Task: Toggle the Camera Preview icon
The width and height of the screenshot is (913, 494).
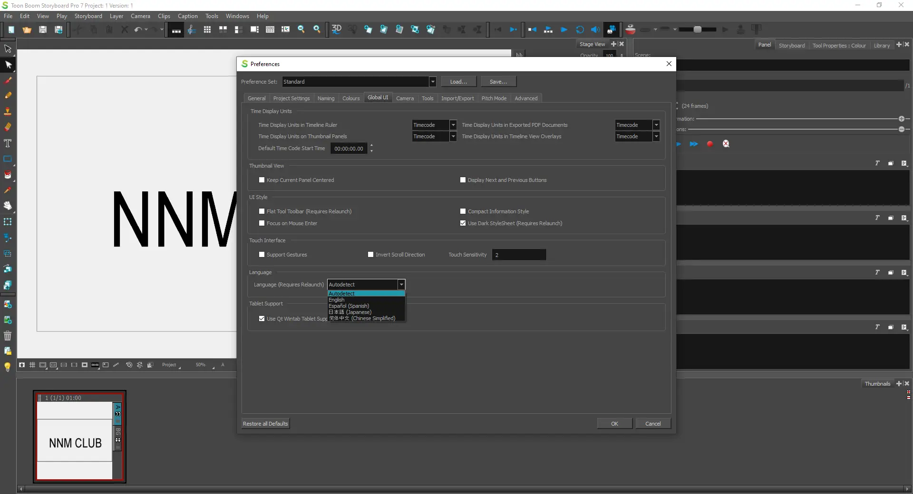Action: click(612, 29)
